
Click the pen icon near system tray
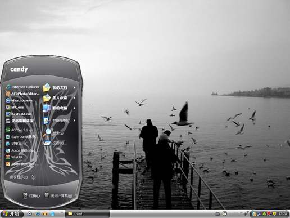pos(246,213)
